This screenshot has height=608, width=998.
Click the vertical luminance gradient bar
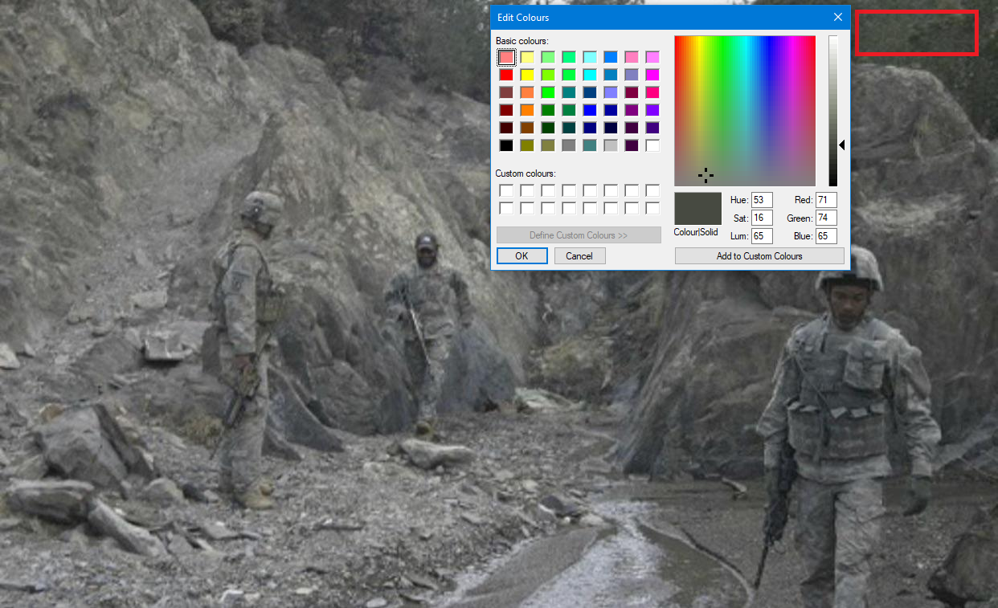point(833,111)
